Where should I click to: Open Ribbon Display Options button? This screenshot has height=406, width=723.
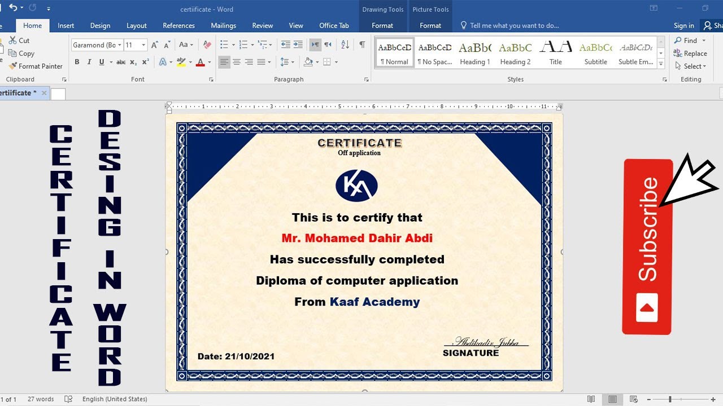point(654,8)
